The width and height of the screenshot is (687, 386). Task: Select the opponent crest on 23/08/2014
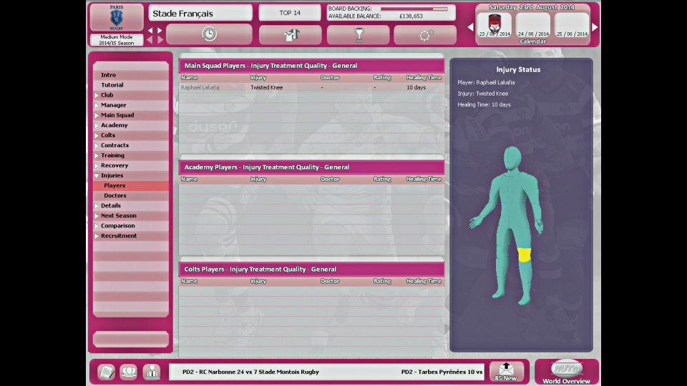tap(494, 25)
